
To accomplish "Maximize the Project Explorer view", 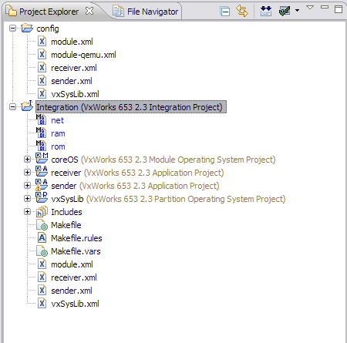I will [339, 9].
